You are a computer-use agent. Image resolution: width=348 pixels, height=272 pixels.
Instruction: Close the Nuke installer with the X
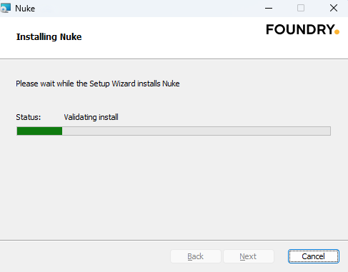(334, 8)
